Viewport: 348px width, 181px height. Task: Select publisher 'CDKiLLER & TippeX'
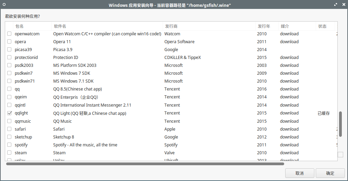point(183,57)
